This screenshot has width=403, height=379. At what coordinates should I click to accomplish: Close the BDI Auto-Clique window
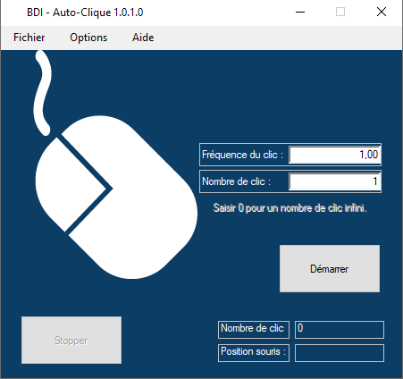click(382, 13)
